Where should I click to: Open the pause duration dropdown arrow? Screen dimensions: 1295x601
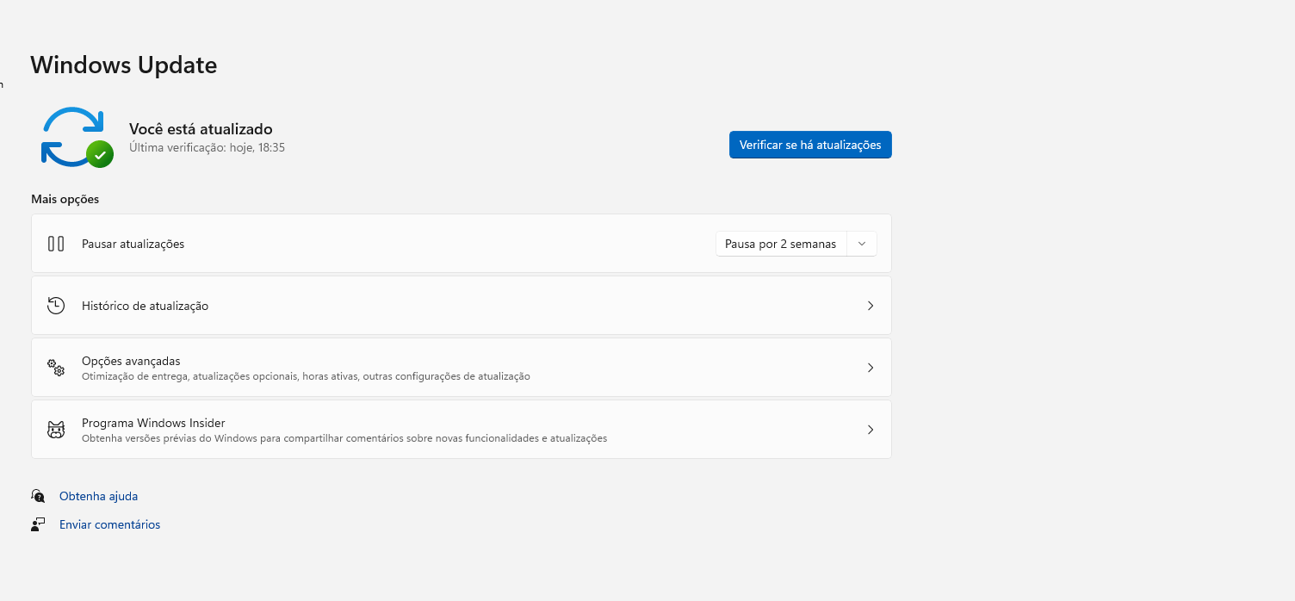[x=862, y=244]
